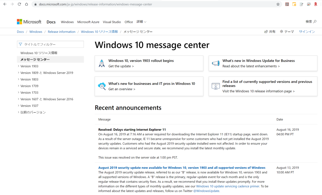The image size is (322, 195).
Task: Click the cloud search icon card
Action: [x=102, y=86]
